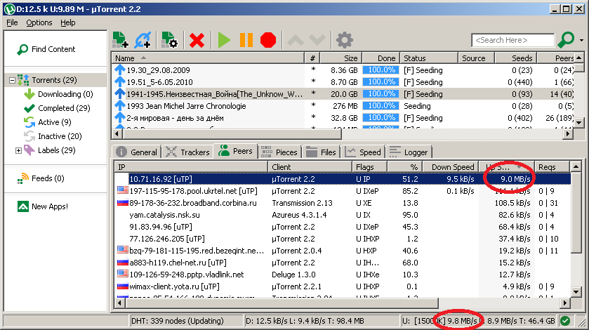Sort peers by Client column header
589x330 pixels.
pos(310,167)
